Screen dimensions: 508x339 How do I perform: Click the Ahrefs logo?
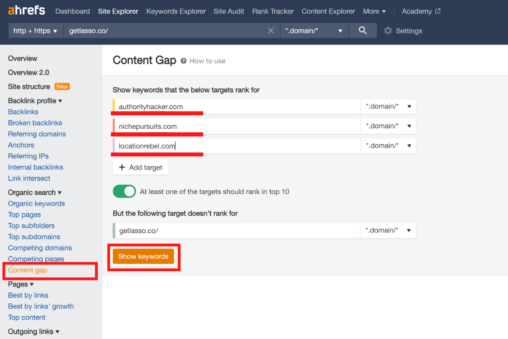point(26,11)
